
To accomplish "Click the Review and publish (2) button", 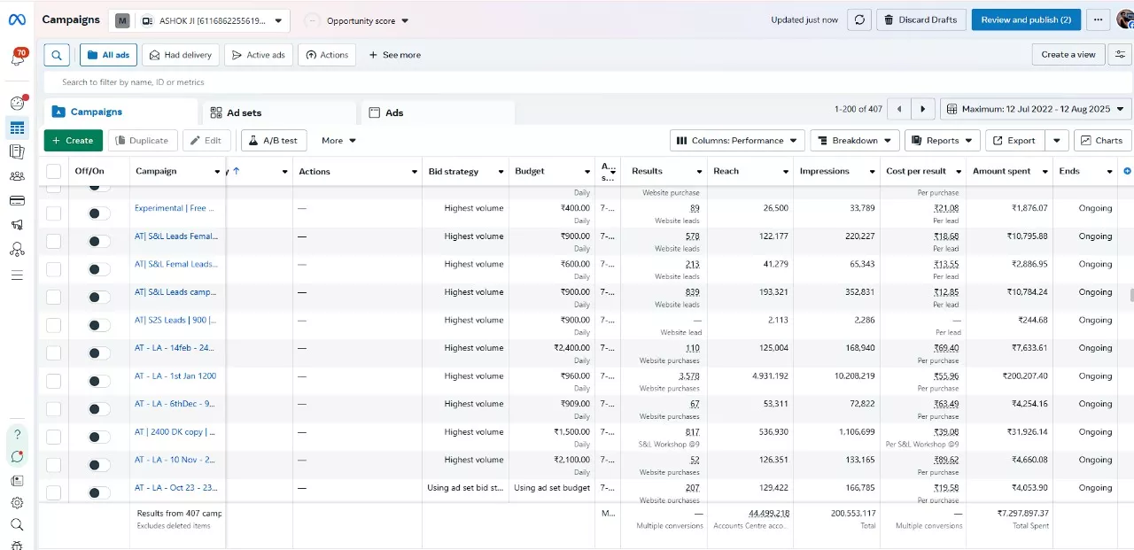I will (1026, 20).
